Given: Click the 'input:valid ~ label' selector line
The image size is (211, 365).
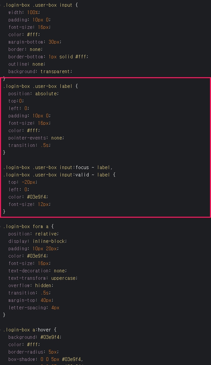Looking at the screenshot, I should pyautogui.click(x=59, y=174).
